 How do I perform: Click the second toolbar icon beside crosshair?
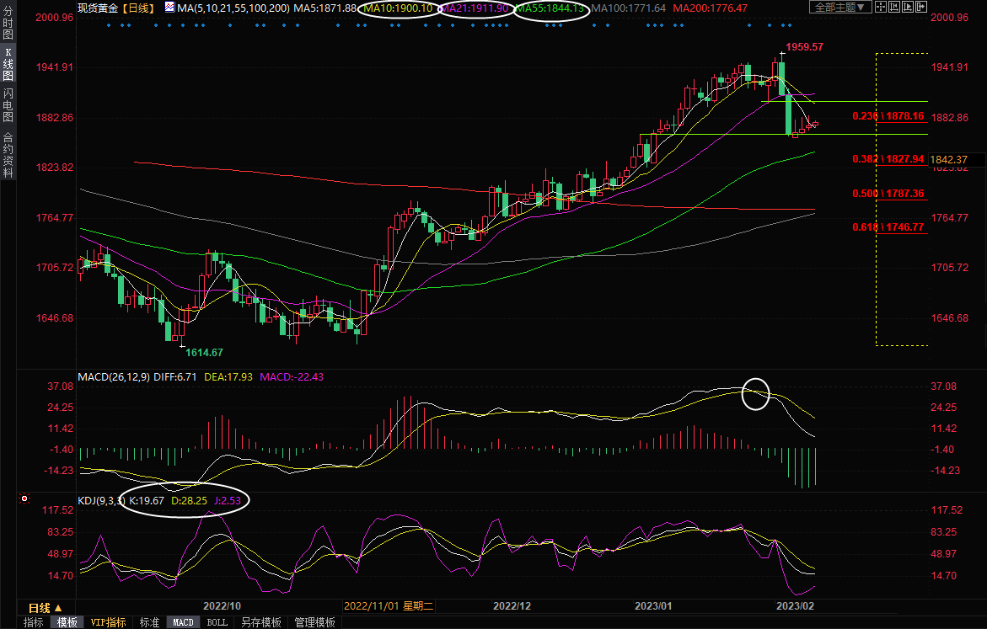tap(896, 8)
